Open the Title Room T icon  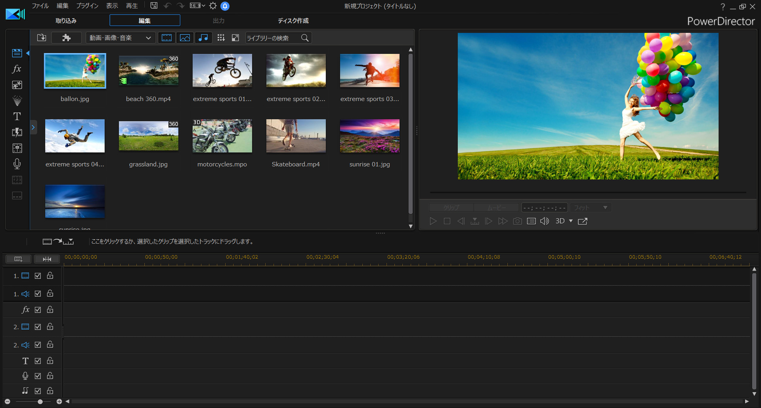[x=17, y=116]
